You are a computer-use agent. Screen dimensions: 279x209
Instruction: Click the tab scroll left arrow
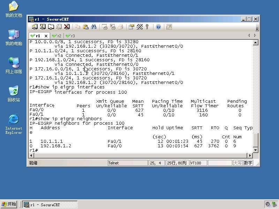[249, 36]
